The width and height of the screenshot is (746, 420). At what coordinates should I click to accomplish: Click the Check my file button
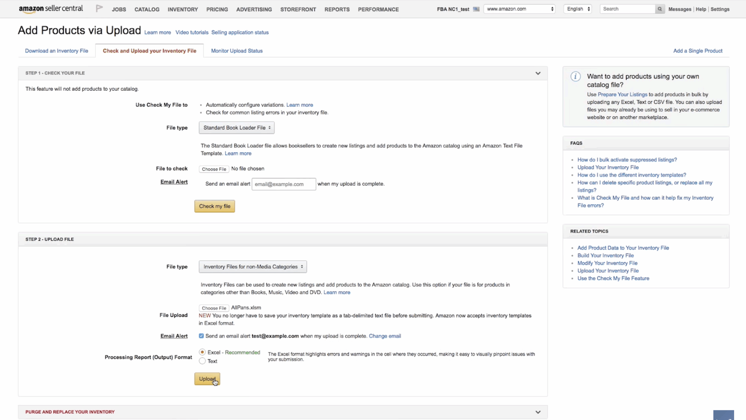coord(214,206)
